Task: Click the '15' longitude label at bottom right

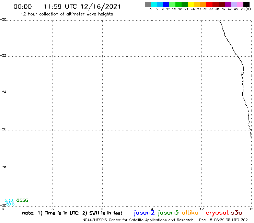Action: 251,209
